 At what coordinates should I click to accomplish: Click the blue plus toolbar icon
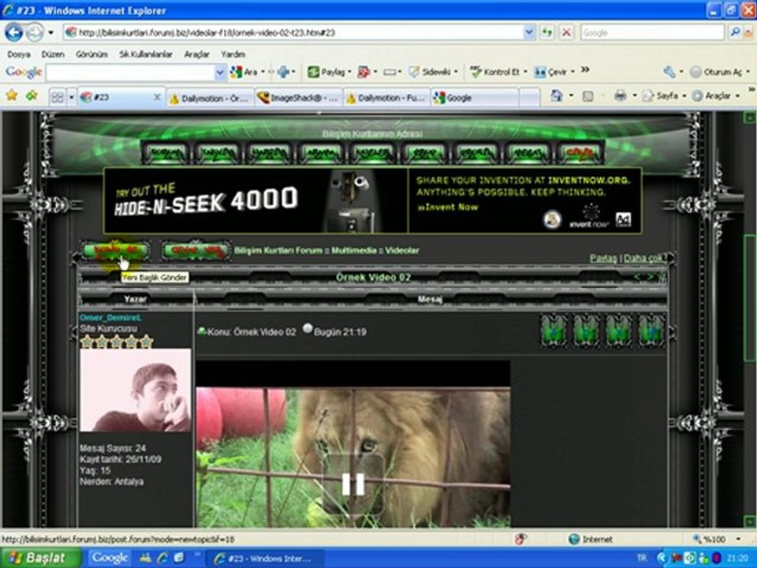(x=283, y=73)
